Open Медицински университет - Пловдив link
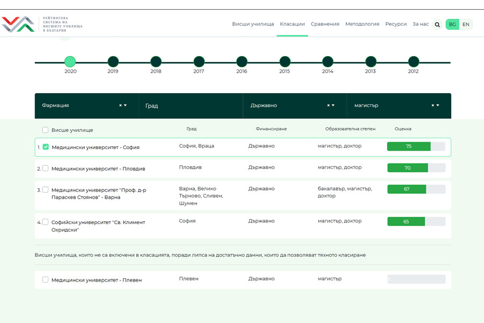The image size is (484, 323). [98, 168]
